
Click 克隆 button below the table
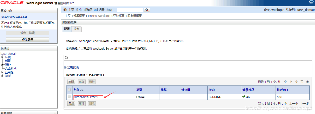click(x=82, y=104)
